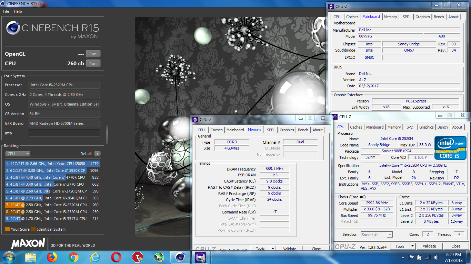Click the red T shield taskbar icon

tap(138, 257)
